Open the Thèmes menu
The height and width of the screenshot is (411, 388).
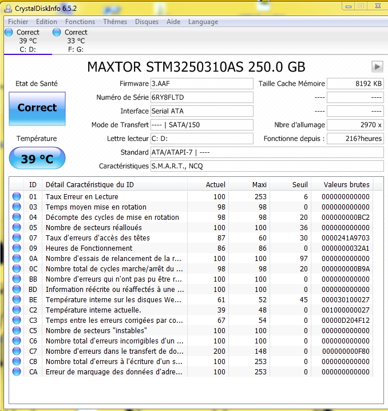[x=115, y=22]
